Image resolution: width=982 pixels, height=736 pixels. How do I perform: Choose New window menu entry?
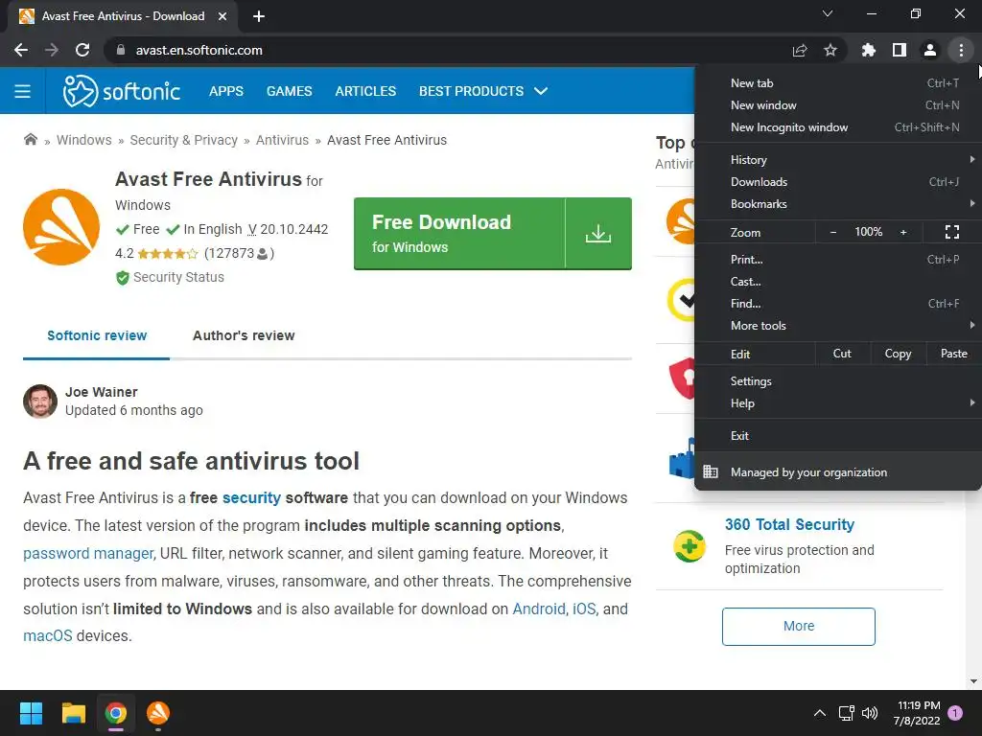(838, 105)
